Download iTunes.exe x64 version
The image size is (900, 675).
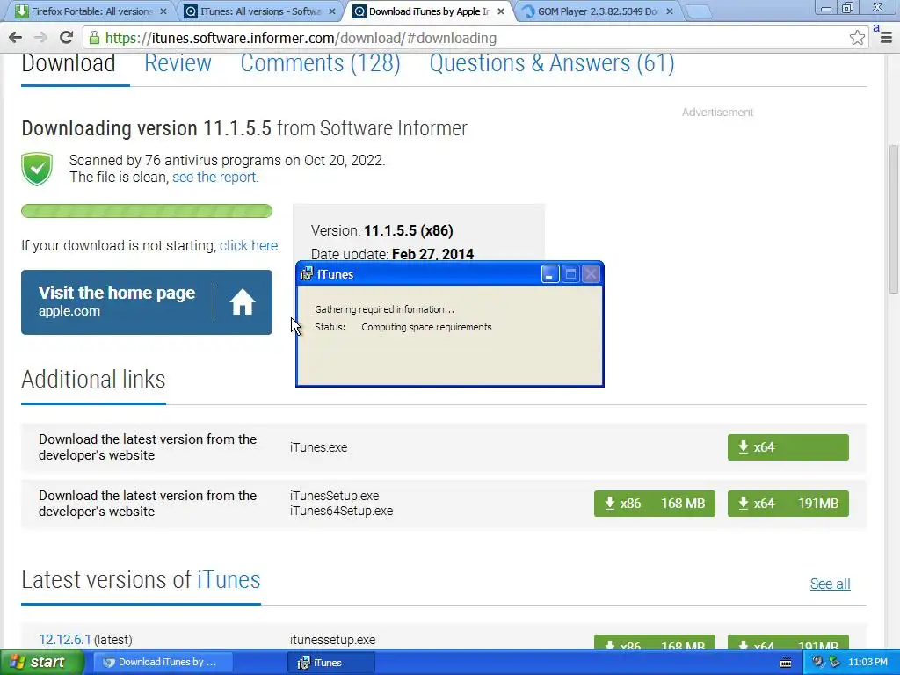[x=788, y=447]
